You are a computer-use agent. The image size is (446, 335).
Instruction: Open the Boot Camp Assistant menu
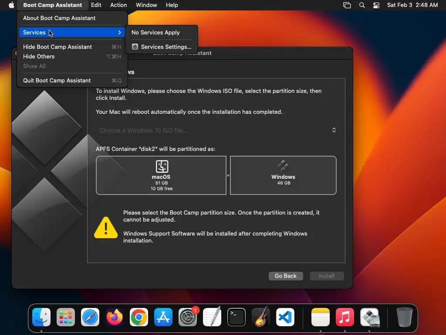click(x=52, y=5)
